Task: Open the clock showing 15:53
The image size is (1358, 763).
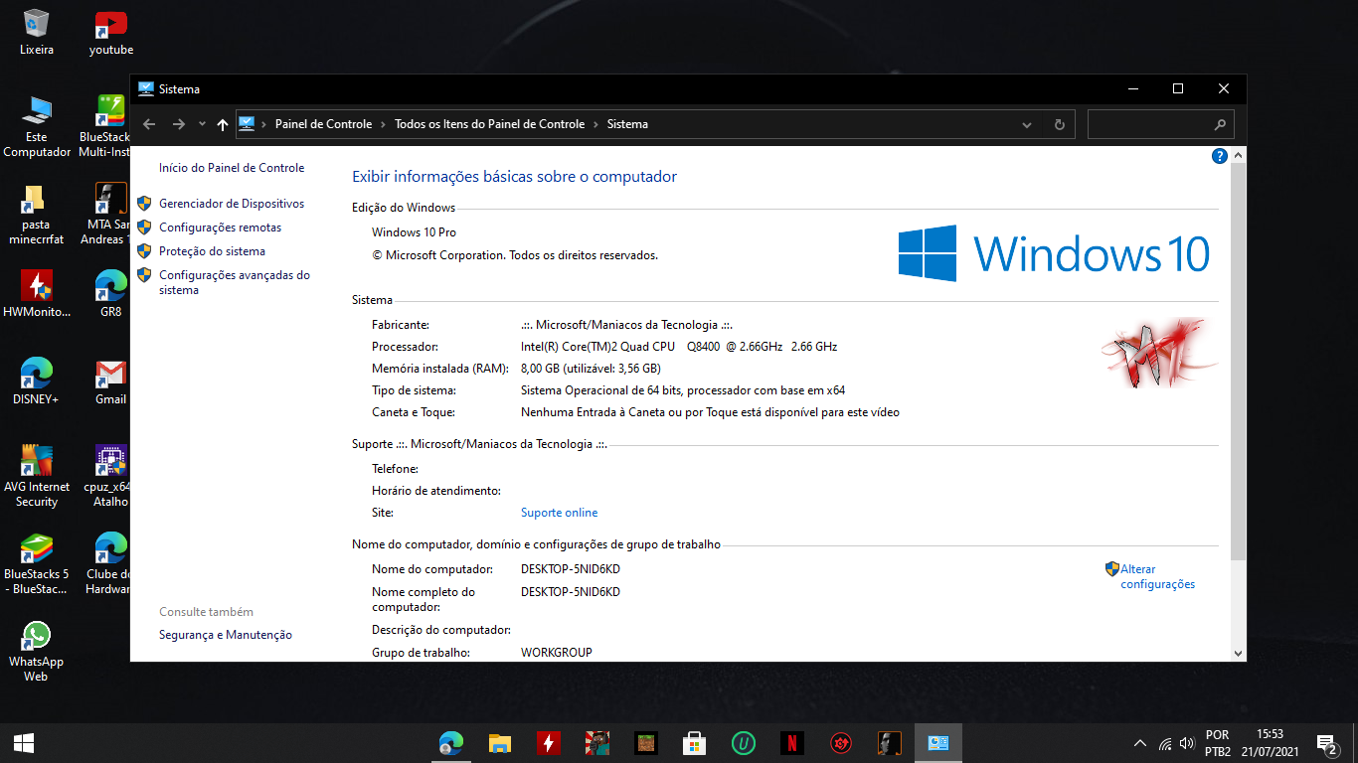Action: (x=1270, y=743)
